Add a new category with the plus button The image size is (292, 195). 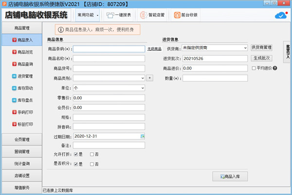point(150,78)
